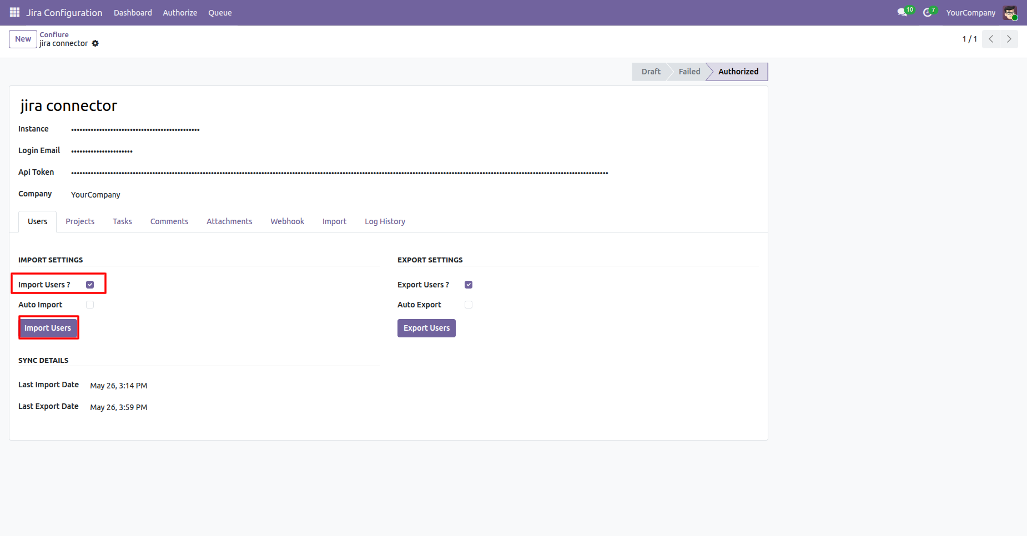Go to the next record arrow
Viewport: 1027px width, 536px height.
(x=1009, y=39)
